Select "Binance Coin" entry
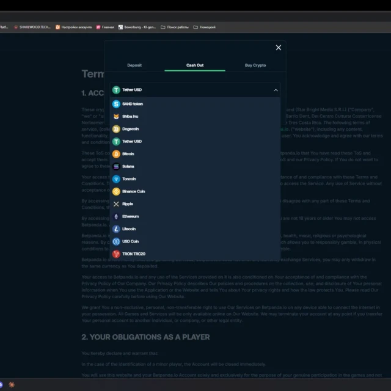 [x=195, y=191]
